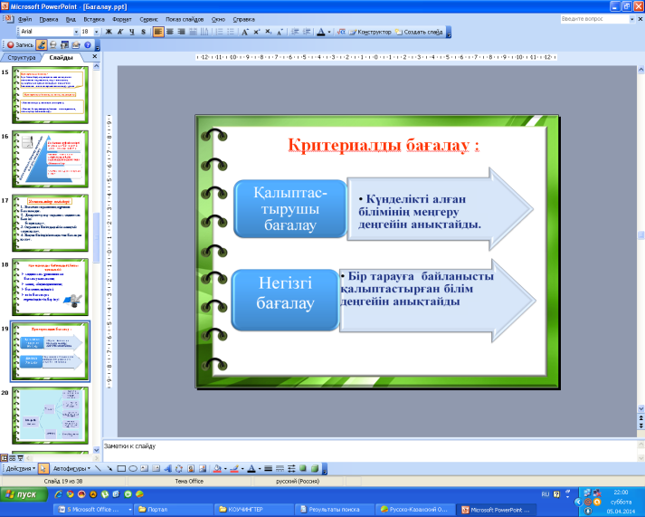Viewport: 645px width, 517px height.
Task: Open the Показ слайдов menu
Action: (185, 19)
